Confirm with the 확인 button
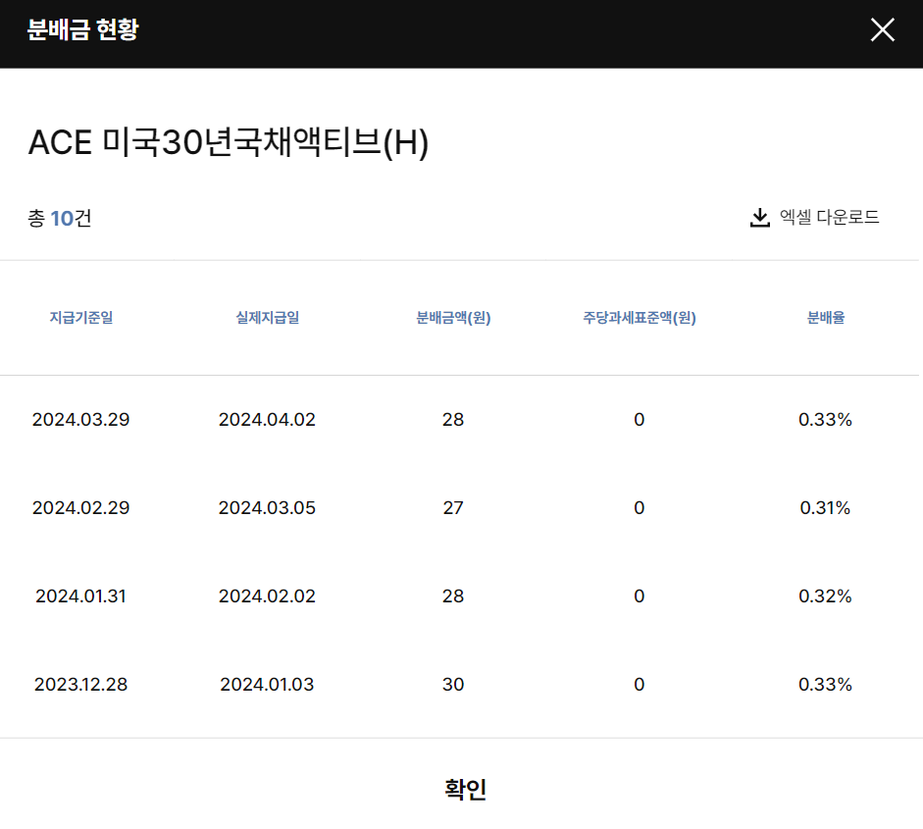The height and width of the screenshot is (829, 923). 465,789
